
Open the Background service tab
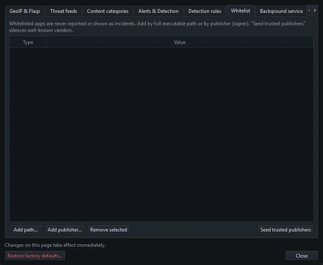point(281,11)
